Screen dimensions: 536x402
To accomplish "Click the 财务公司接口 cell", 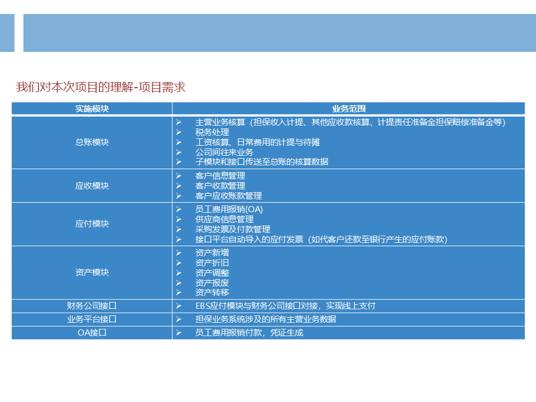I will click(x=92, y=306).
